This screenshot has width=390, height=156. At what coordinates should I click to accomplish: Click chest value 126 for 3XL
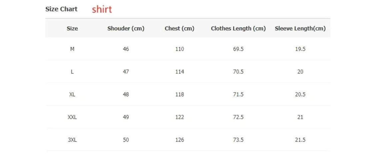pyautogui.click(x=179, y=140)
